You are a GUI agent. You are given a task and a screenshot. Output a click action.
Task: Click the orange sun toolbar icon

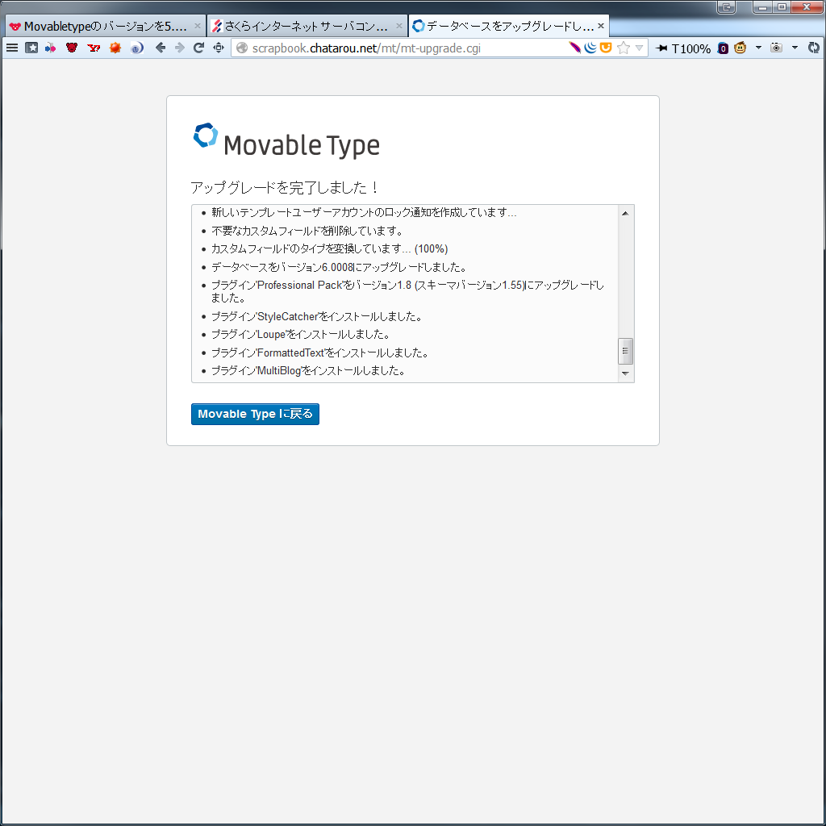coord(115,48)
